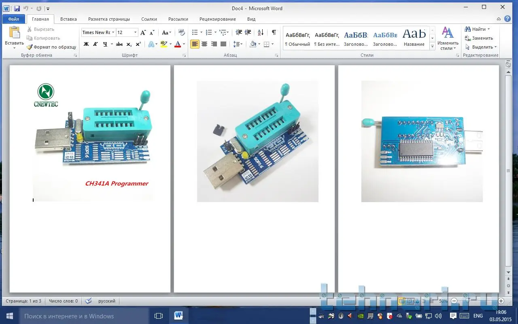This screenshot has height=324, width=518.
Task: Align the paragraph to the right
Action: tap(214, 44)
